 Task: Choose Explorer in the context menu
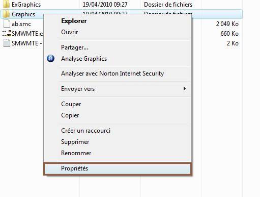coord(74,21)
